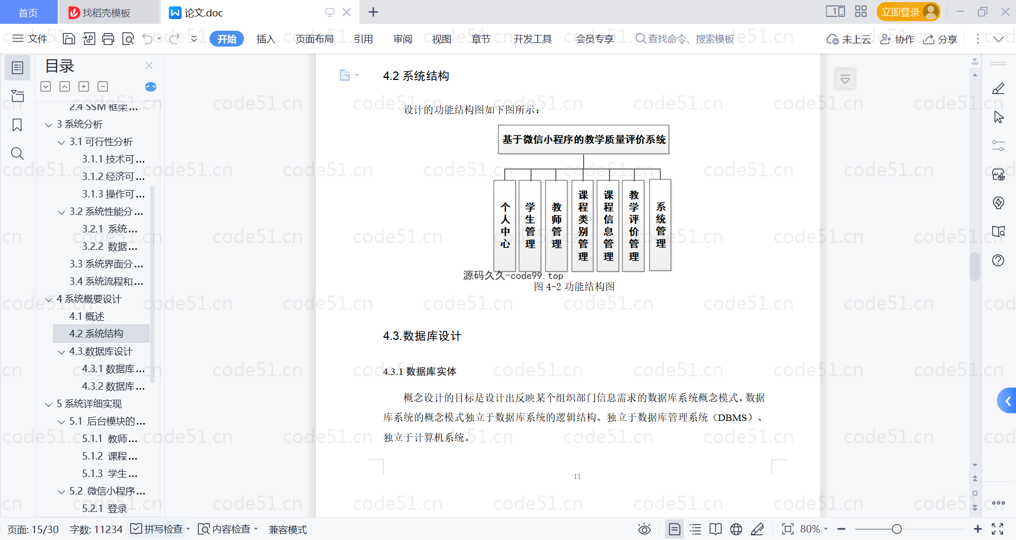Click 字数: 11234 word count
This screenshot has width=1016, height=540.
pos(96,529)
